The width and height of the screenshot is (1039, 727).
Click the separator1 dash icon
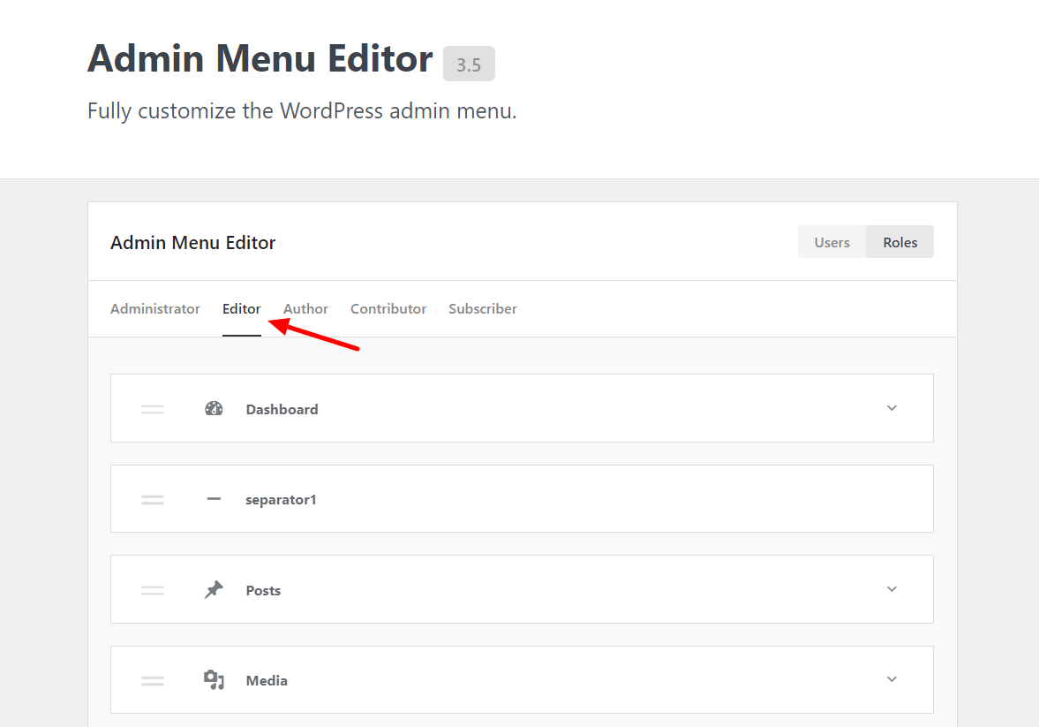click(x=214, y=499)
